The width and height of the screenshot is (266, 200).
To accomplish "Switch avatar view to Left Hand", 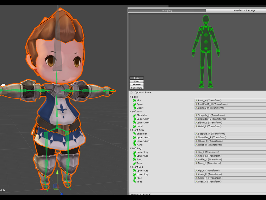I will coord(137,85).
